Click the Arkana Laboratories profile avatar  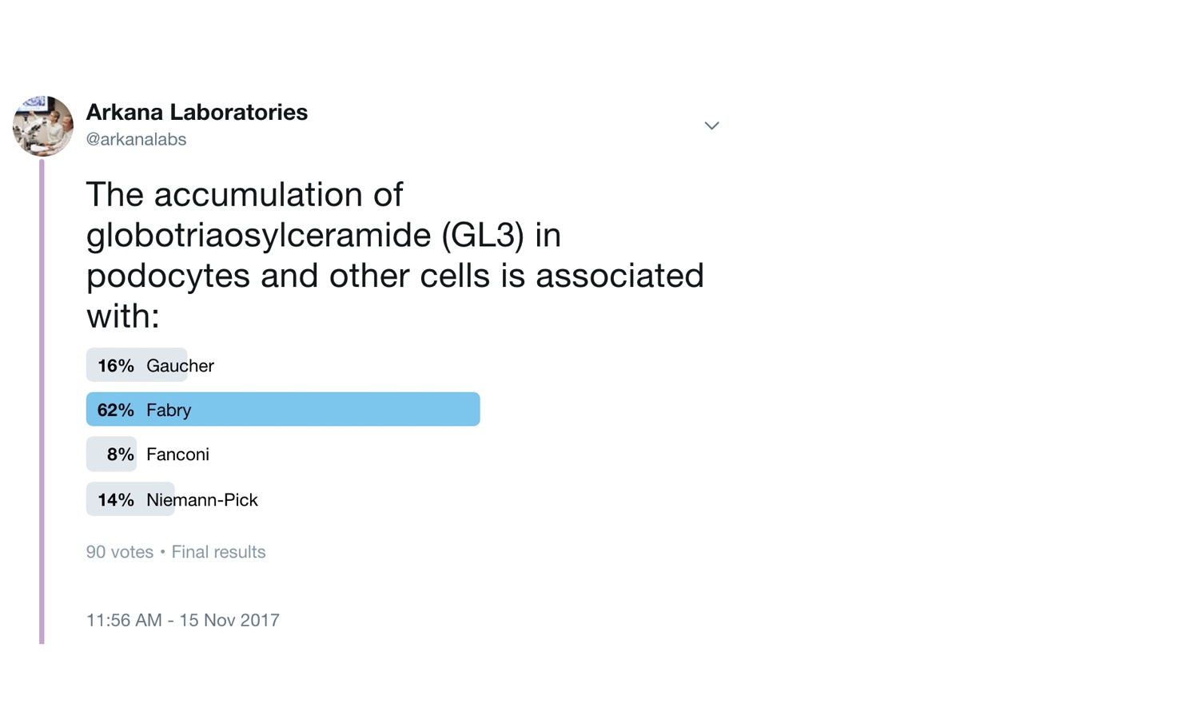43,125
